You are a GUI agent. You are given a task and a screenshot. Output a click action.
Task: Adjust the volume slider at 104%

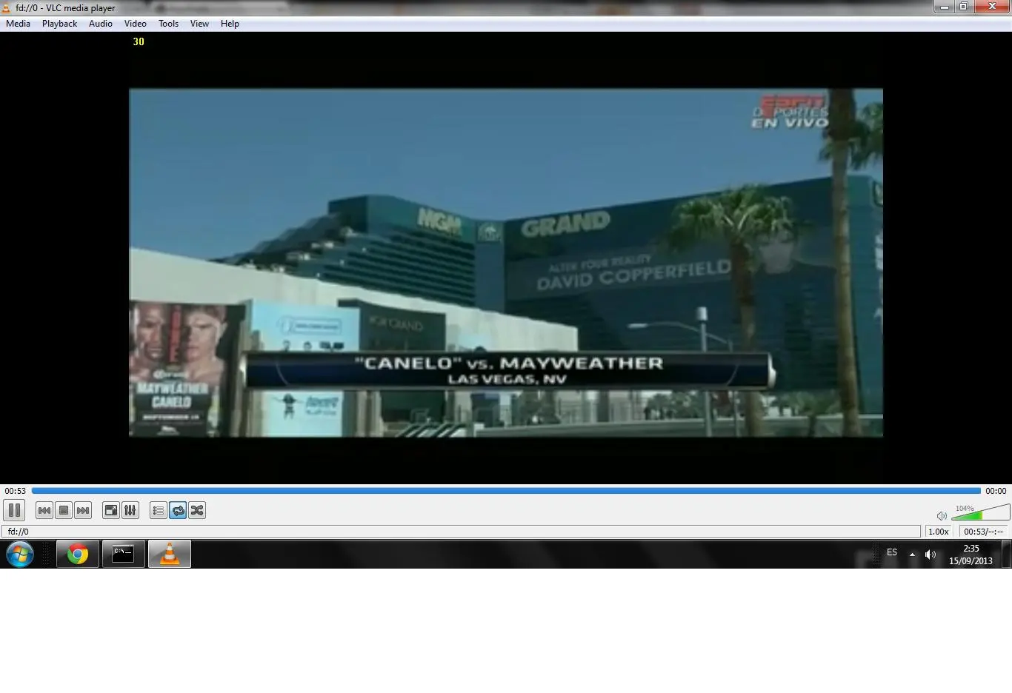[x=980, y=512]
